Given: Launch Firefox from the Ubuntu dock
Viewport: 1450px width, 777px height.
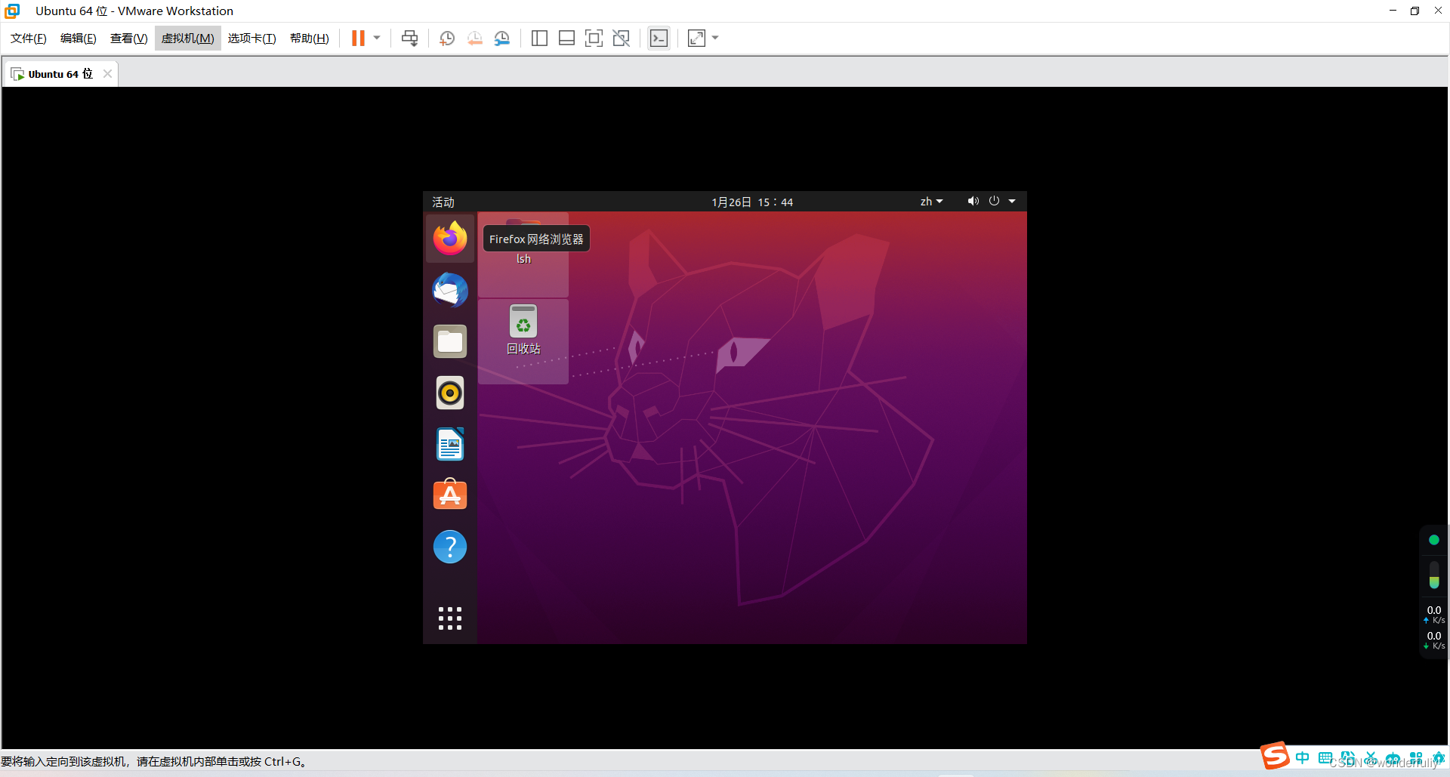Looking at the screenshot, I should [x=450, y=239].
